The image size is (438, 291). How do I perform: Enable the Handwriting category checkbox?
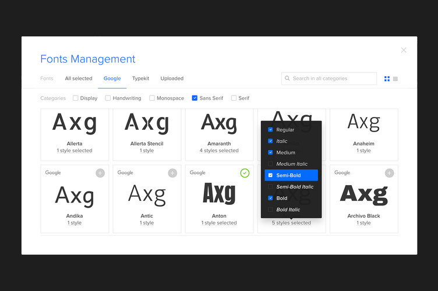pyautogui.click(x=108, y=98)
